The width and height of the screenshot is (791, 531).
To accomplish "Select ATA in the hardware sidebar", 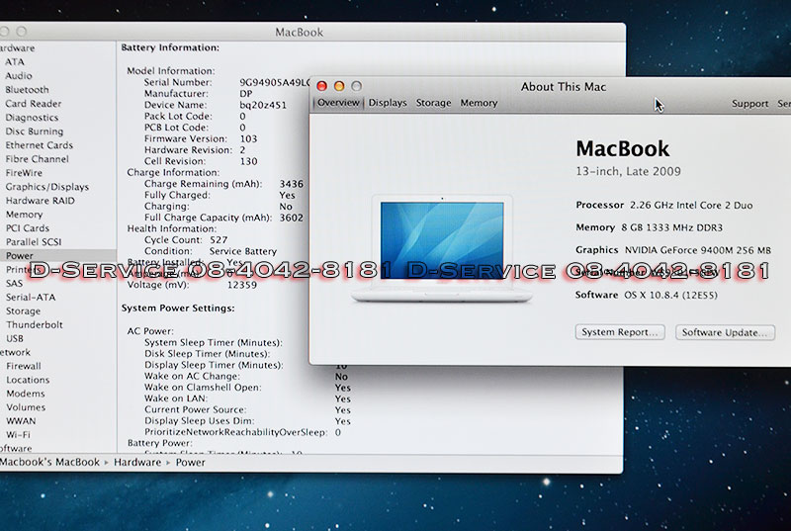I will (14, 61).
